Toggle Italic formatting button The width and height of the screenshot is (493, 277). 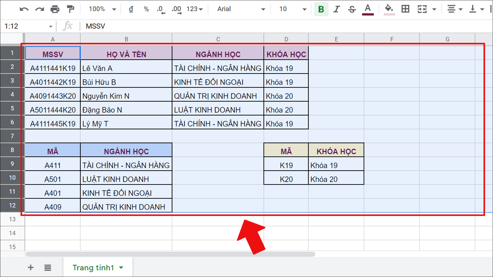(x=336, y=9)
